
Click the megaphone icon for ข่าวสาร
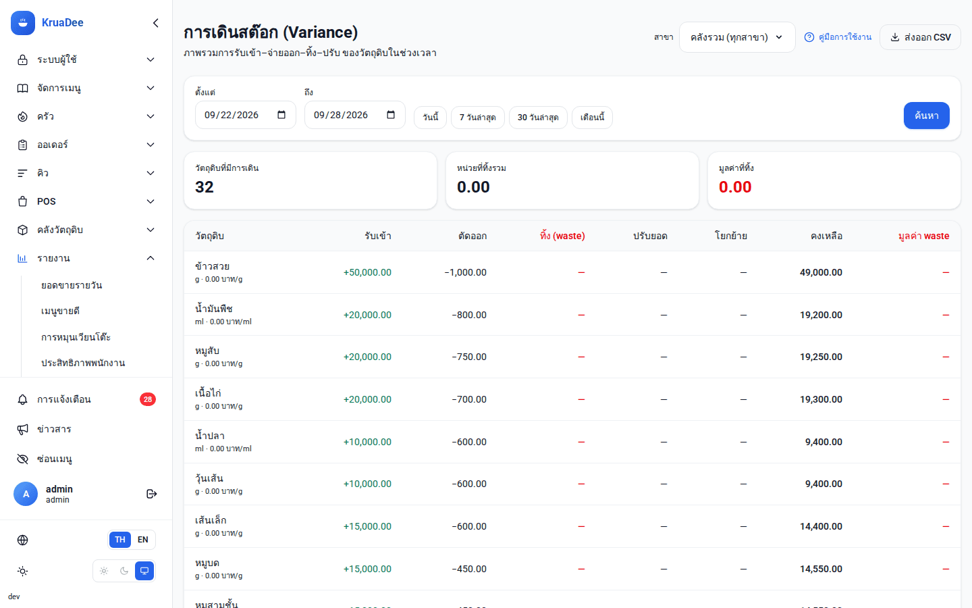point(22,429)
